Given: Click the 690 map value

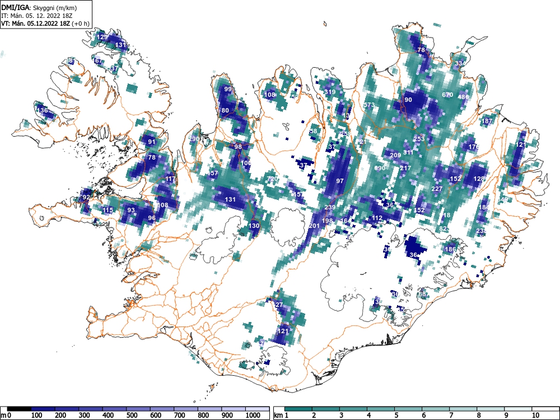Looking at the screenshot, I should tap(380, 168).
